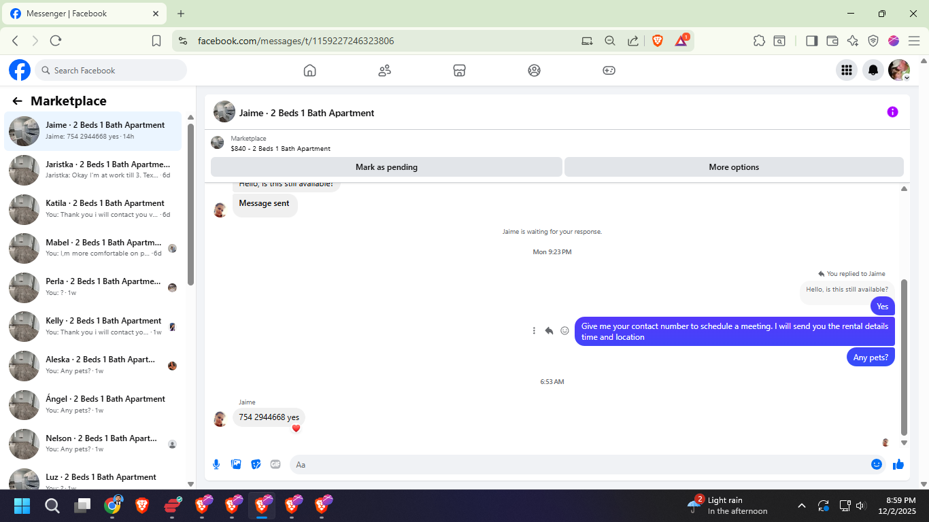Viewport: 929px width, 522px height.
Task: Choose a sticker icon
Action: pyautogui.click(x=256, y=464)
